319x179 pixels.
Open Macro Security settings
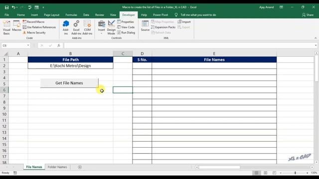click(x=34, y=32)
